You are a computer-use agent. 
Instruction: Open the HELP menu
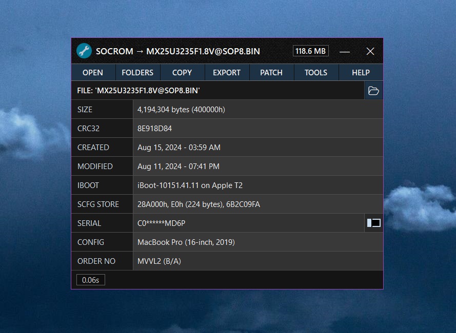361,72
